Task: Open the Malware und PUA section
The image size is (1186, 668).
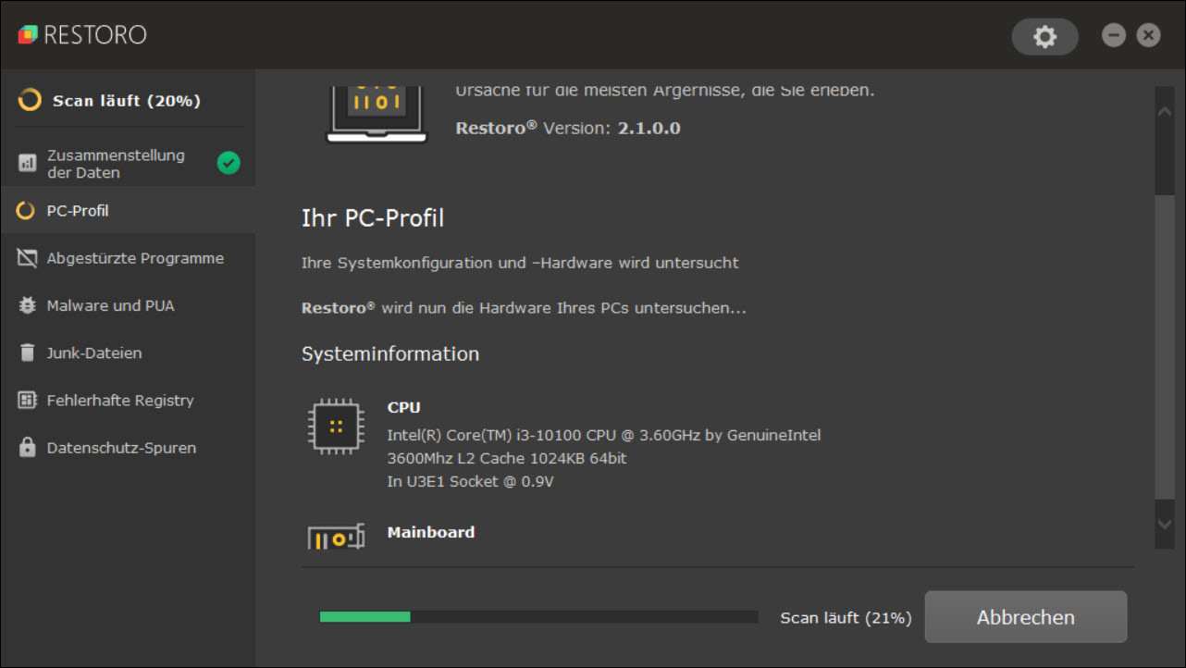Action: pos(110,305)
